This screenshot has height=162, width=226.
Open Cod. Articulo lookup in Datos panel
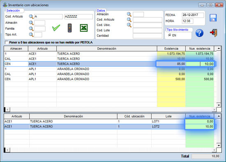(129, 20)
